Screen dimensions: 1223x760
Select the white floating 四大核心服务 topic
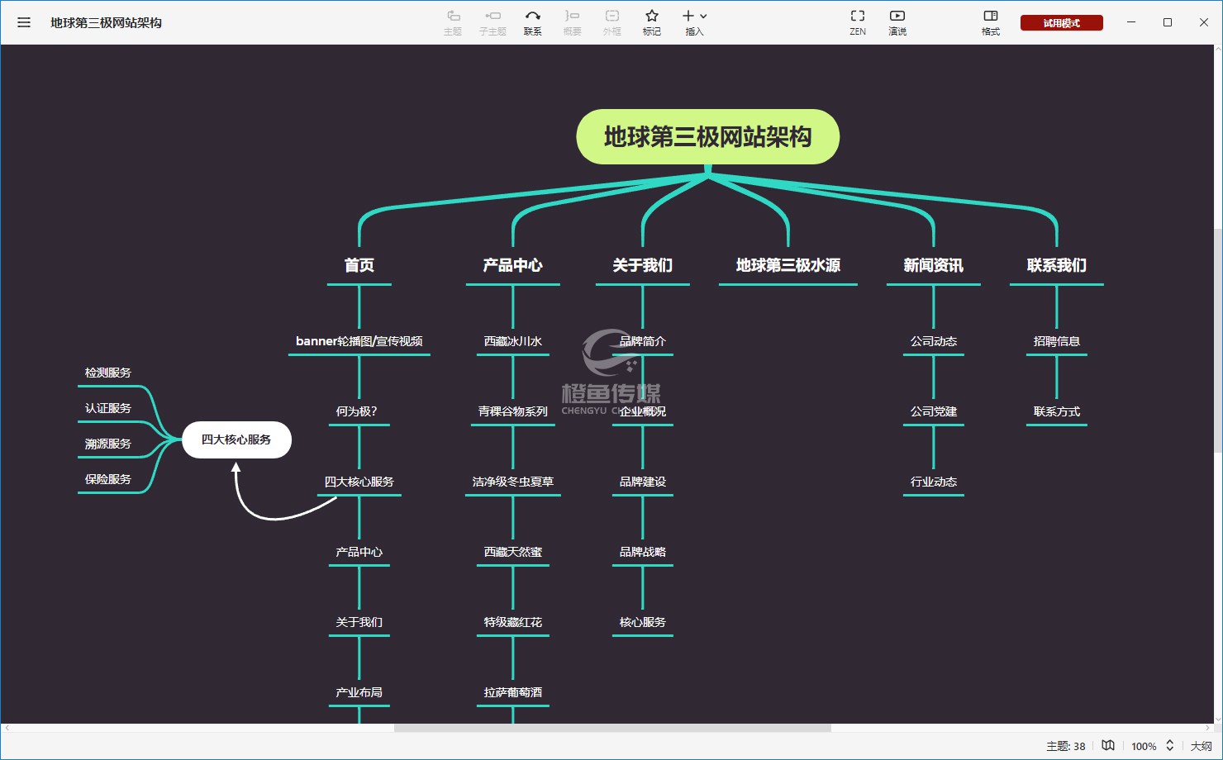(236, 439)
